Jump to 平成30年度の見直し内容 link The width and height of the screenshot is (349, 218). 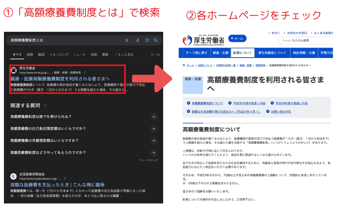(249, 103)
